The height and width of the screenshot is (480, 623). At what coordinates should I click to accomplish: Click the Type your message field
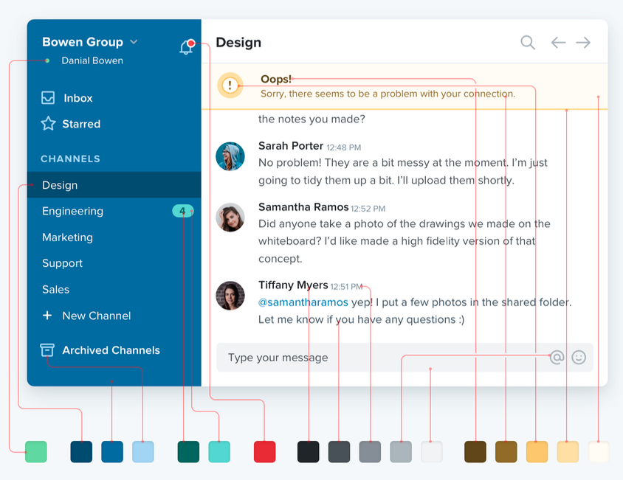coord(369,358)
